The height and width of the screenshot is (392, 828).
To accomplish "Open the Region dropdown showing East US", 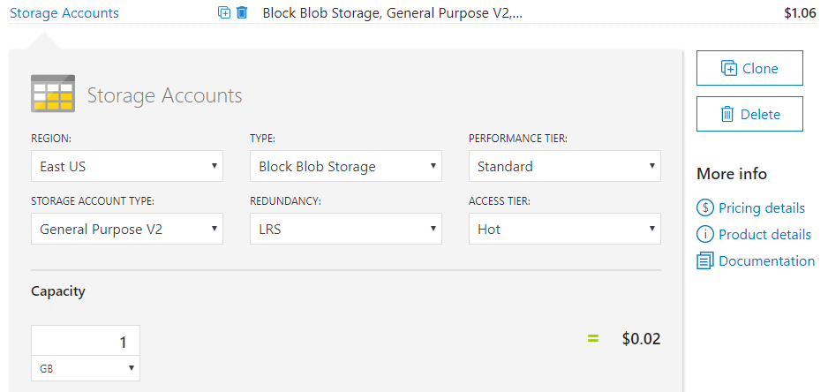I will pyautogui.click(x=127, y=166).
